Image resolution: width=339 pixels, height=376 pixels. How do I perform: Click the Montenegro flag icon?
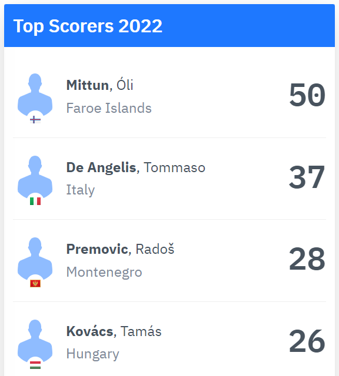(x=35, y=283)
